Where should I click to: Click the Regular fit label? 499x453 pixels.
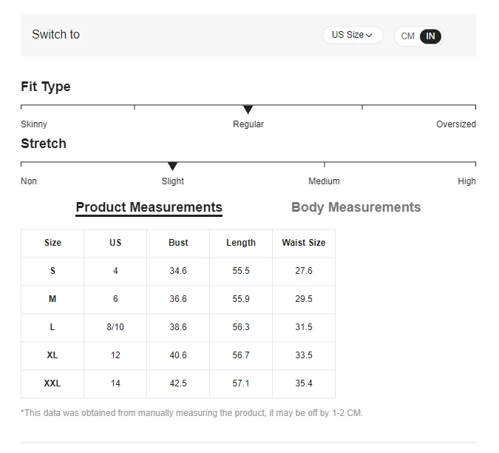click(x=248, y=124)
